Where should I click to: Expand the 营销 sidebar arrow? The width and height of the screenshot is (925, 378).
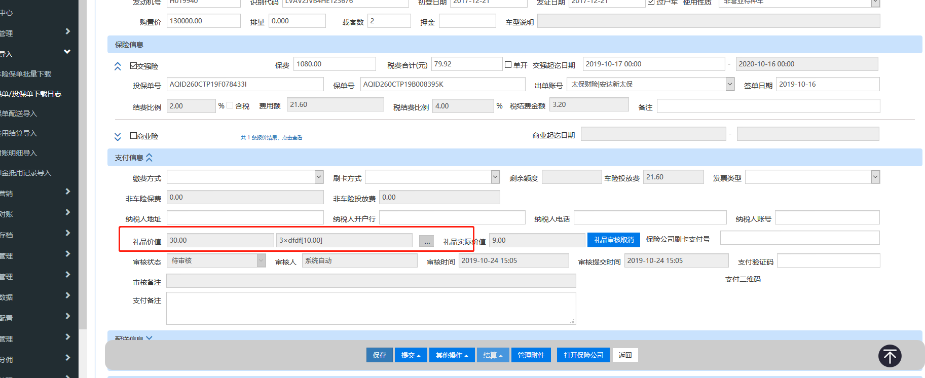point(68,192)
